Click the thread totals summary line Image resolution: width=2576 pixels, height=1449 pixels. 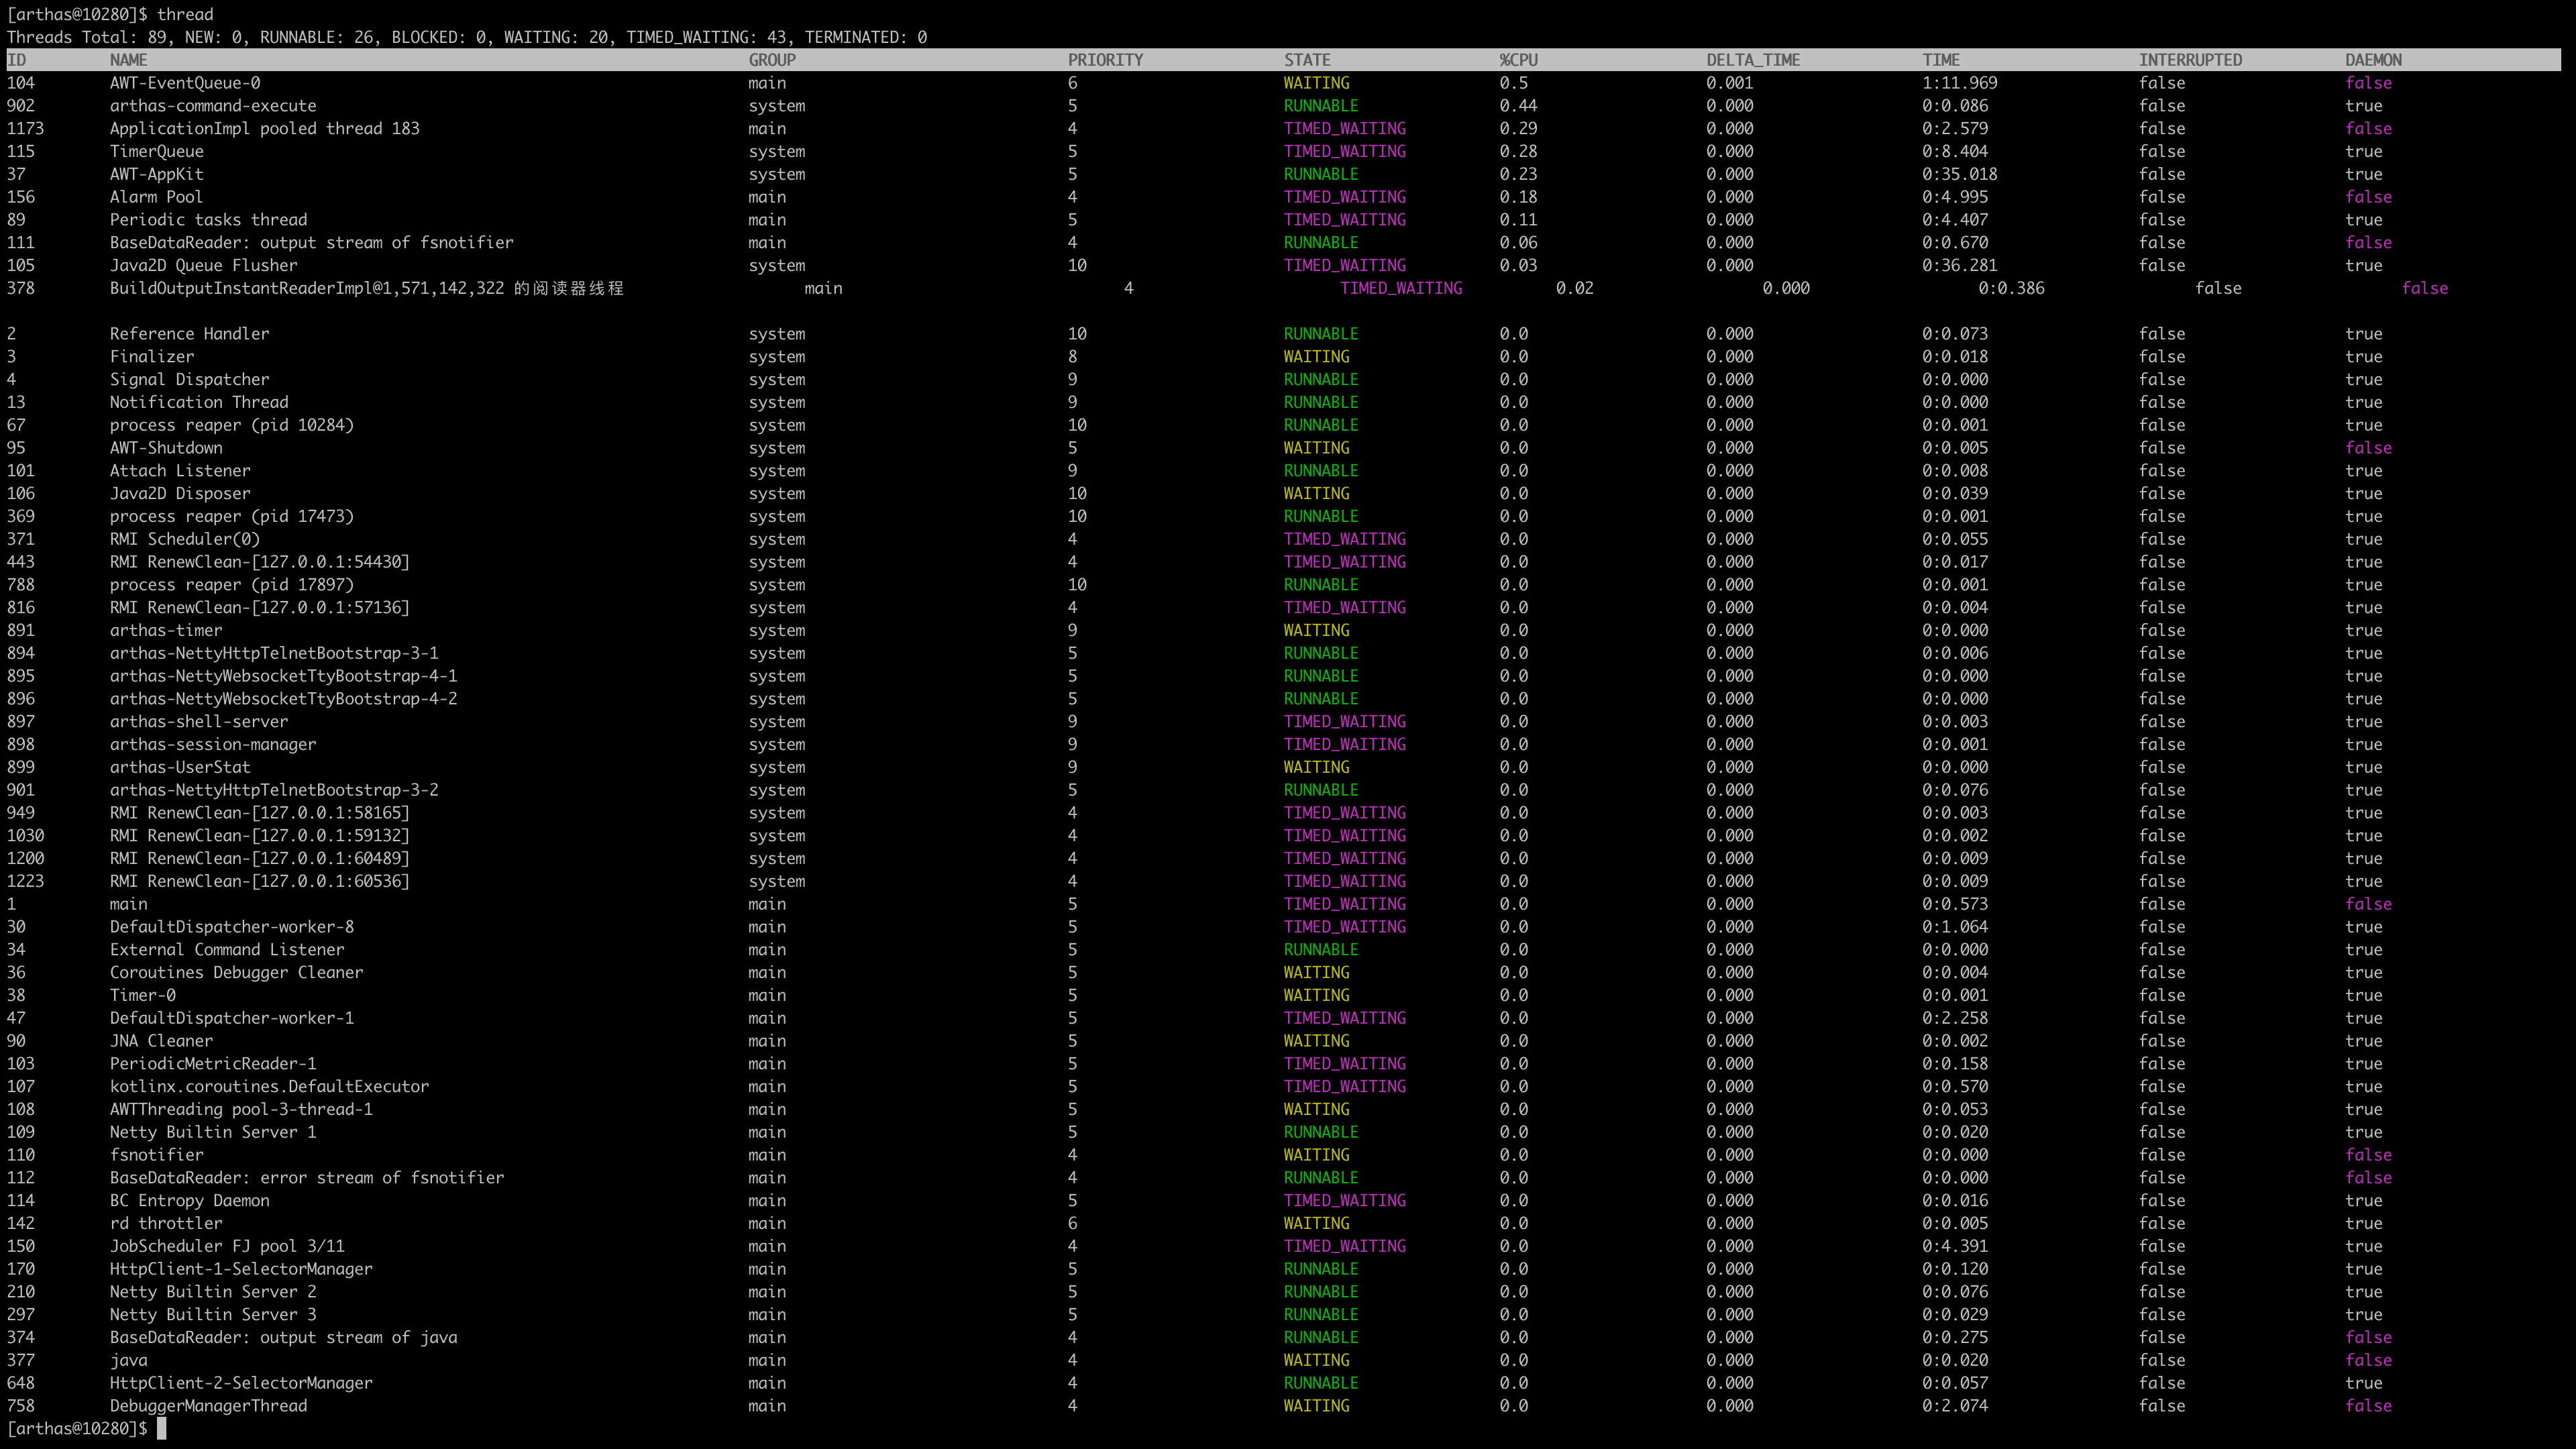tap(466, 37)
